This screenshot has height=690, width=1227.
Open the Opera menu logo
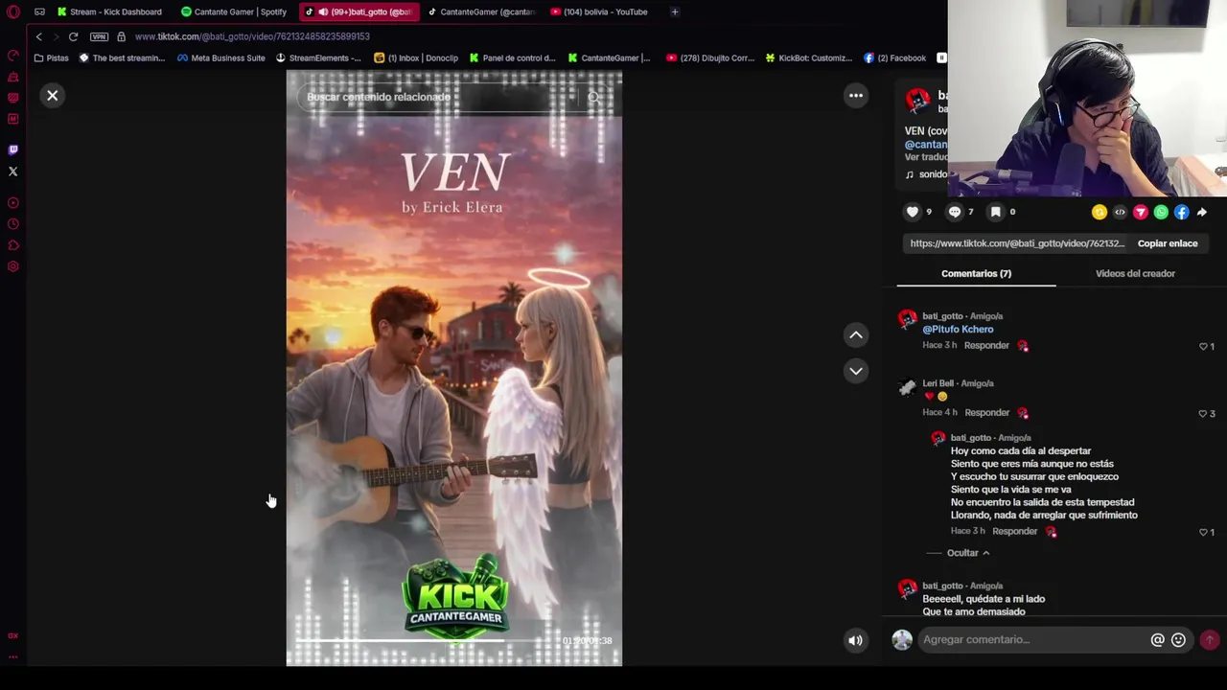13,12
